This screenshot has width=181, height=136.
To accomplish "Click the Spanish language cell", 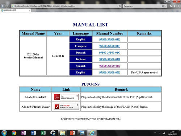I will click(81, 66).
